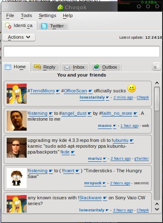This screenshot has width=163, height=223.
Task: Click the arrow icon next to macno
Action: pyautogui.click(x=115, y=126)
